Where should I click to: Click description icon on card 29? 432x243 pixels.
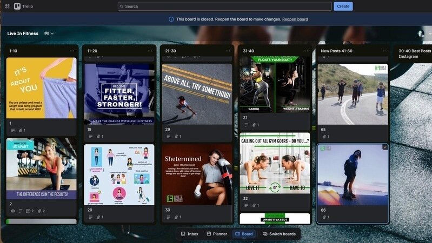click(168, 137)
